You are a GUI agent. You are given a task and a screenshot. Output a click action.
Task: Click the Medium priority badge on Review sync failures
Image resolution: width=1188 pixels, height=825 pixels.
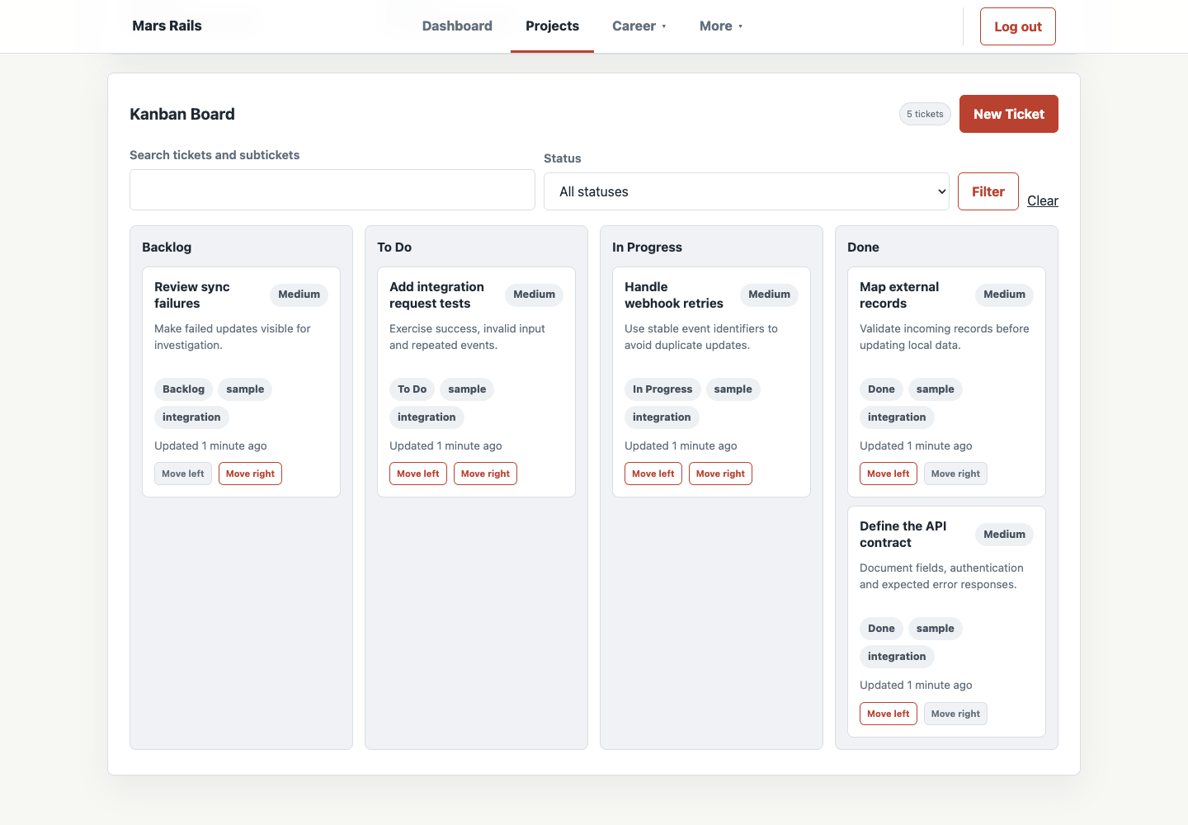tap(299, 295)
